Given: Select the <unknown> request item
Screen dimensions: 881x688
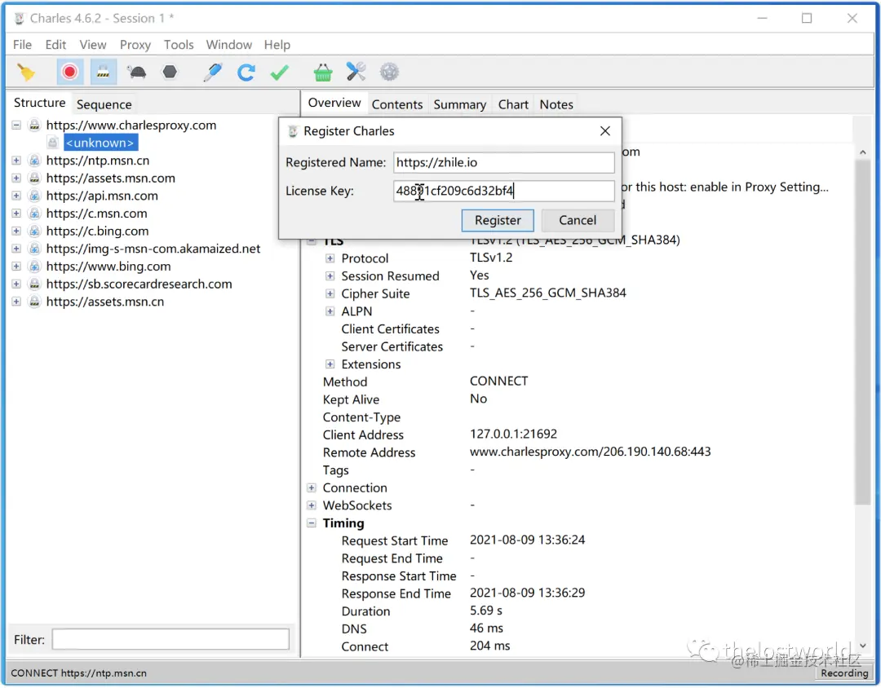Looking at the screenshot, I should (x=100, y=143).
